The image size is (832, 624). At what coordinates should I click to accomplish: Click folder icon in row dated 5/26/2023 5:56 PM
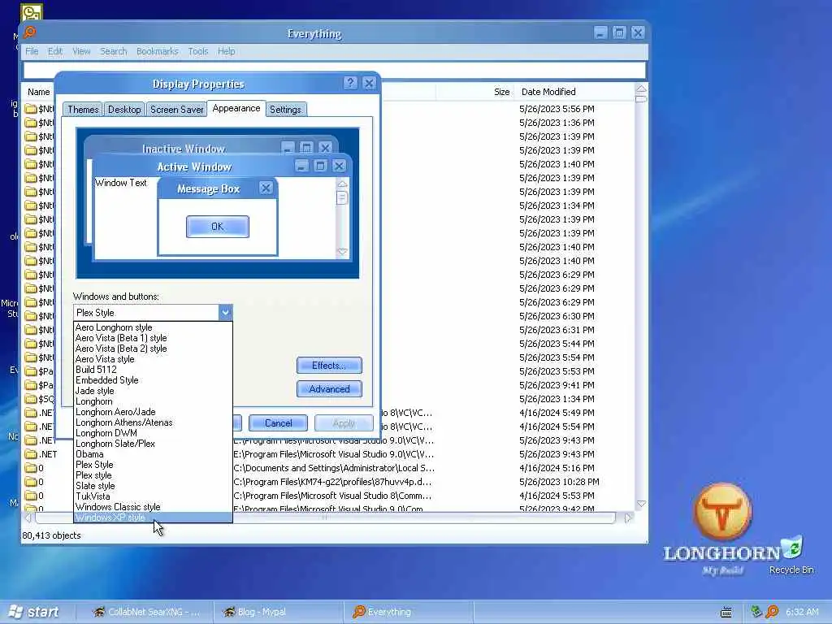(x=31, y=109)
